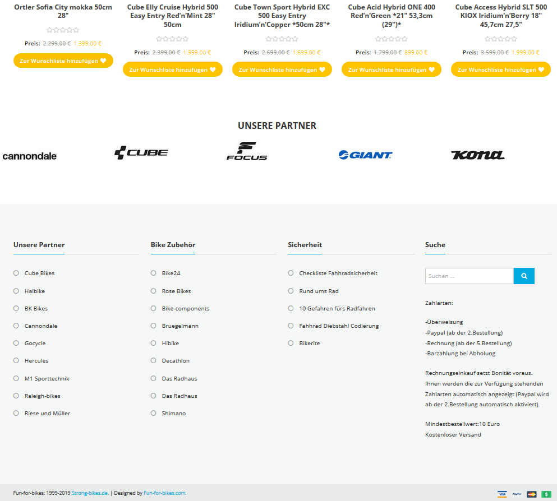The width and height of the screenshot is (557, 501).
Task: Open the Decathlon link
Action: click(x=176, y=361)
